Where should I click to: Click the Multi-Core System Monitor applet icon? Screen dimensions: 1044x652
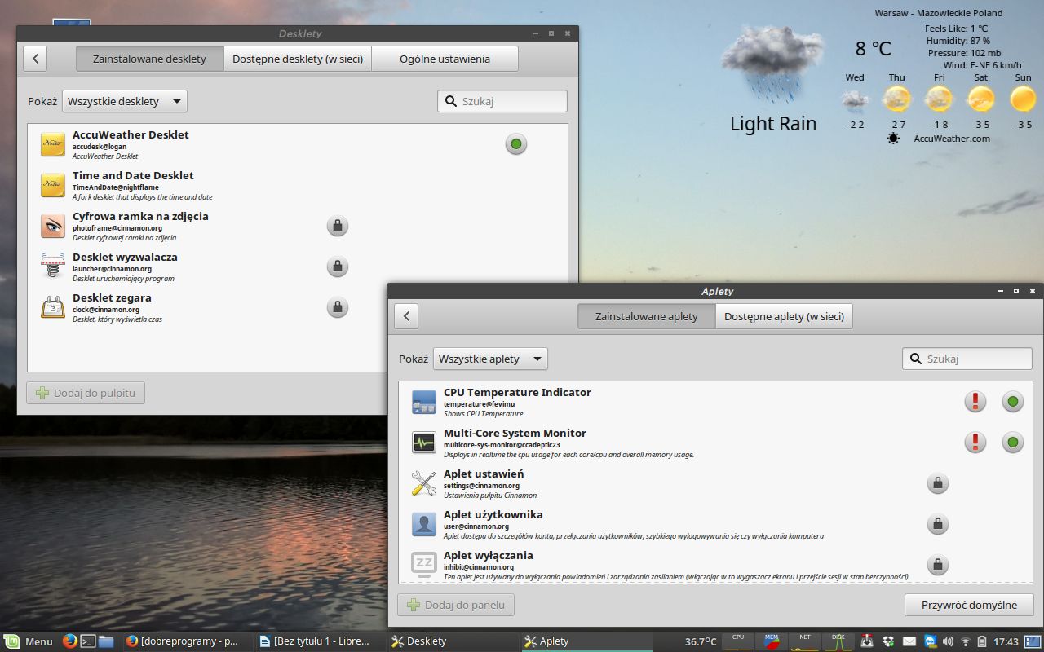pyautogui.click(x=424, y=443)
